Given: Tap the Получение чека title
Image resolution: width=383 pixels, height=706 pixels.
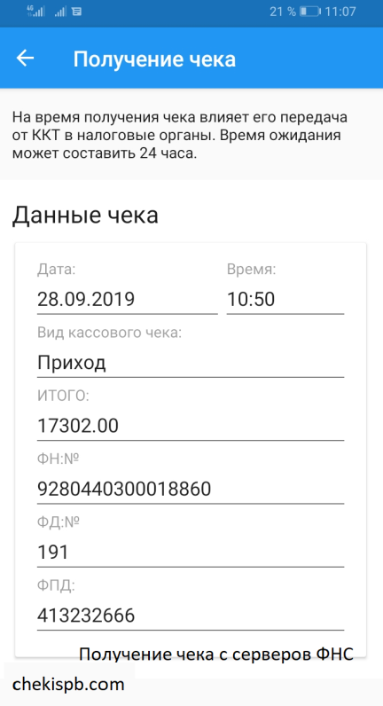Looking at the screenshot, I should point(154,59).
